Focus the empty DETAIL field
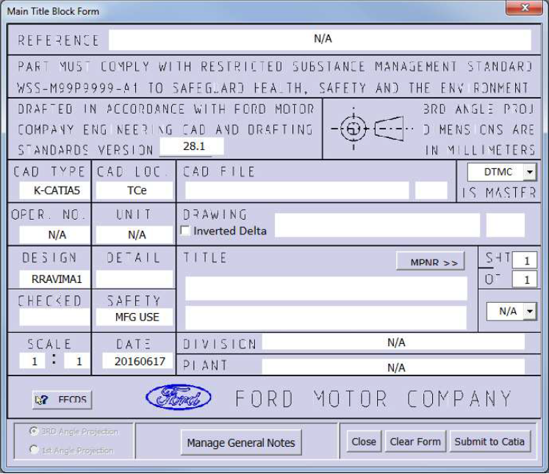The width and height of the screenshot is (549, 474). click(134, 279)
